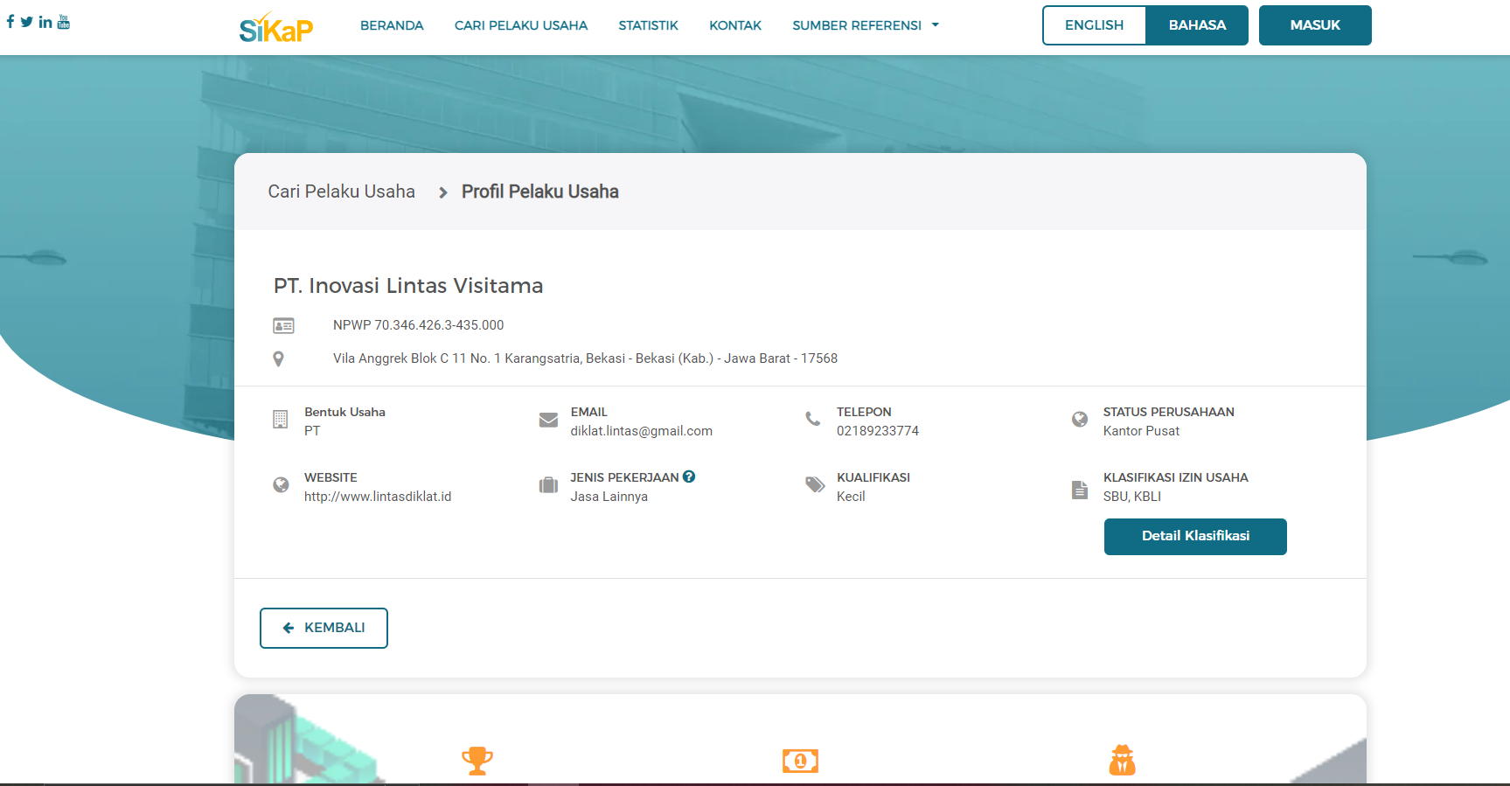Click the Bentuk Usaha building icon

pyautogui.click(x=281, y=420)
